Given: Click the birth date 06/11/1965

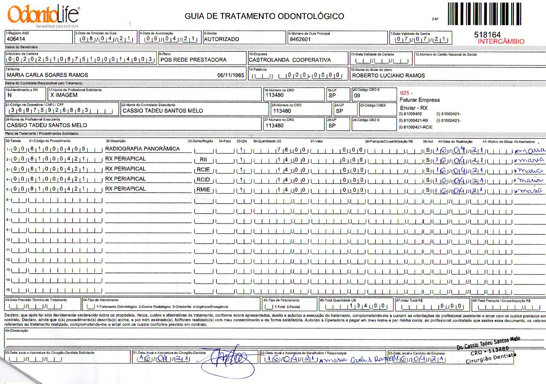Looking at the screenshot, I should (x=231, y=75).
